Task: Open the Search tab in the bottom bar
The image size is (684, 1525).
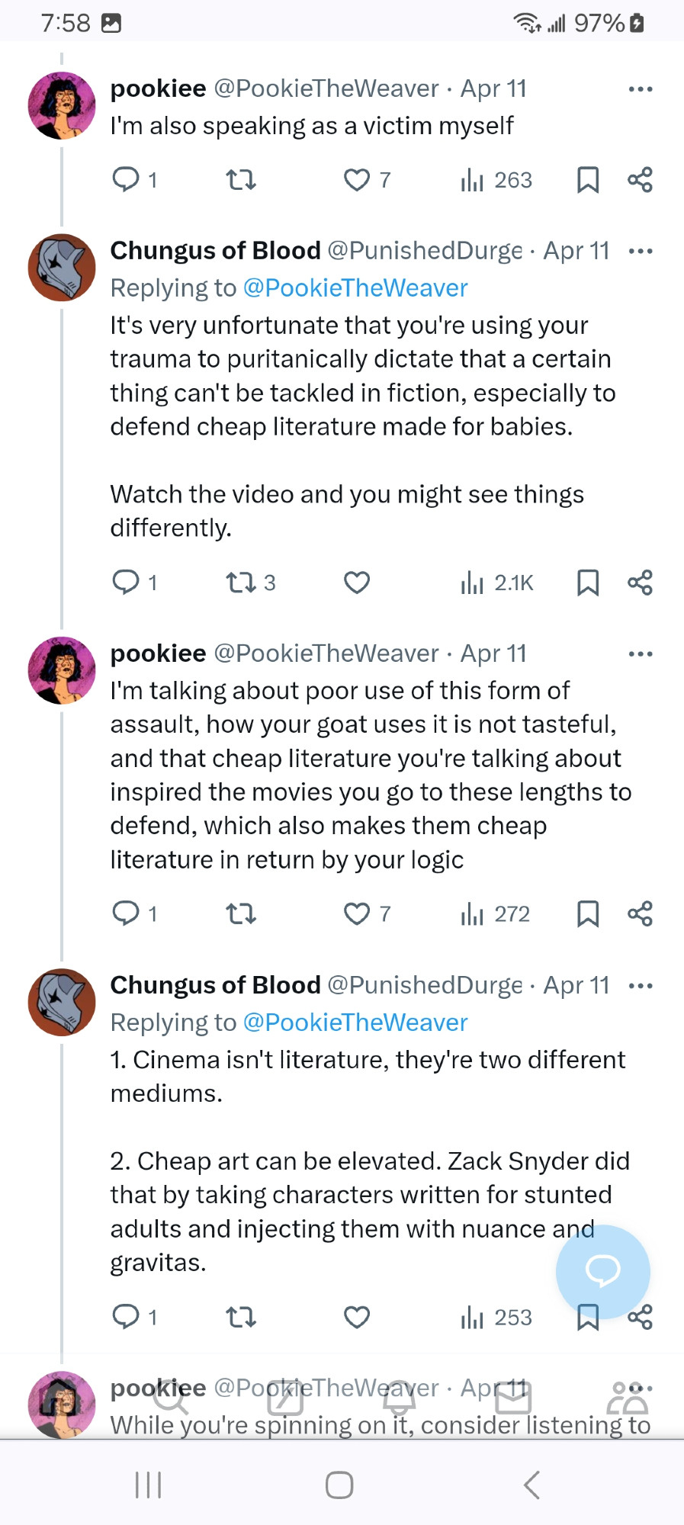Action: click(x=171, y=1397)
